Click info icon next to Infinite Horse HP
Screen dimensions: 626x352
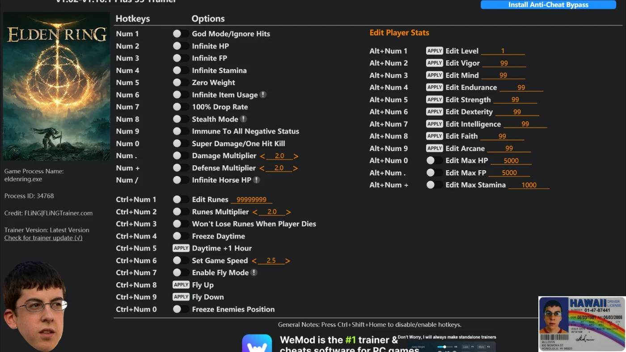(256, 180)
